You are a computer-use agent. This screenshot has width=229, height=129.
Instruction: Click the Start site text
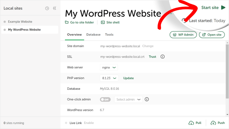click(x=210, y=8)
